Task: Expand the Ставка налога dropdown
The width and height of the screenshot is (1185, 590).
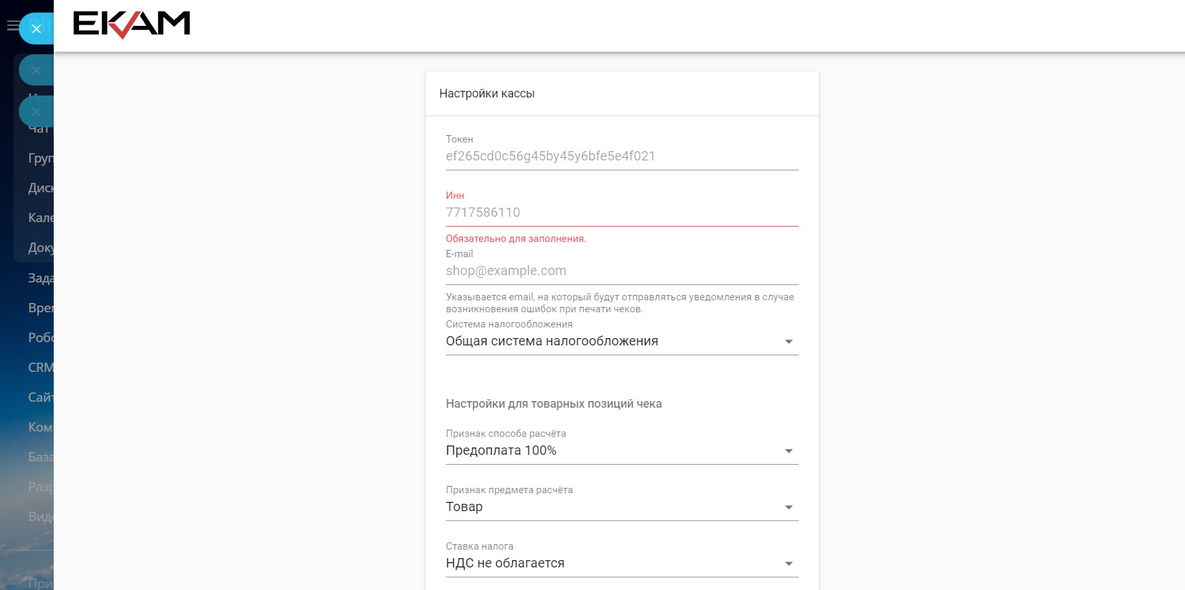Action: tap(622, 563)
